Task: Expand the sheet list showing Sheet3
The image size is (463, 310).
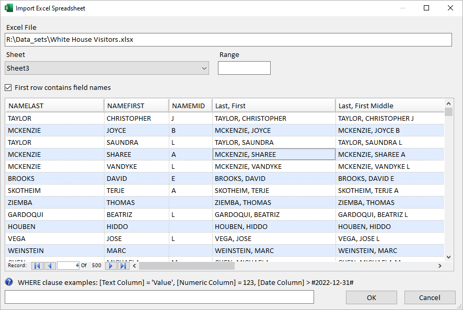Action: (x=204, y=67)
